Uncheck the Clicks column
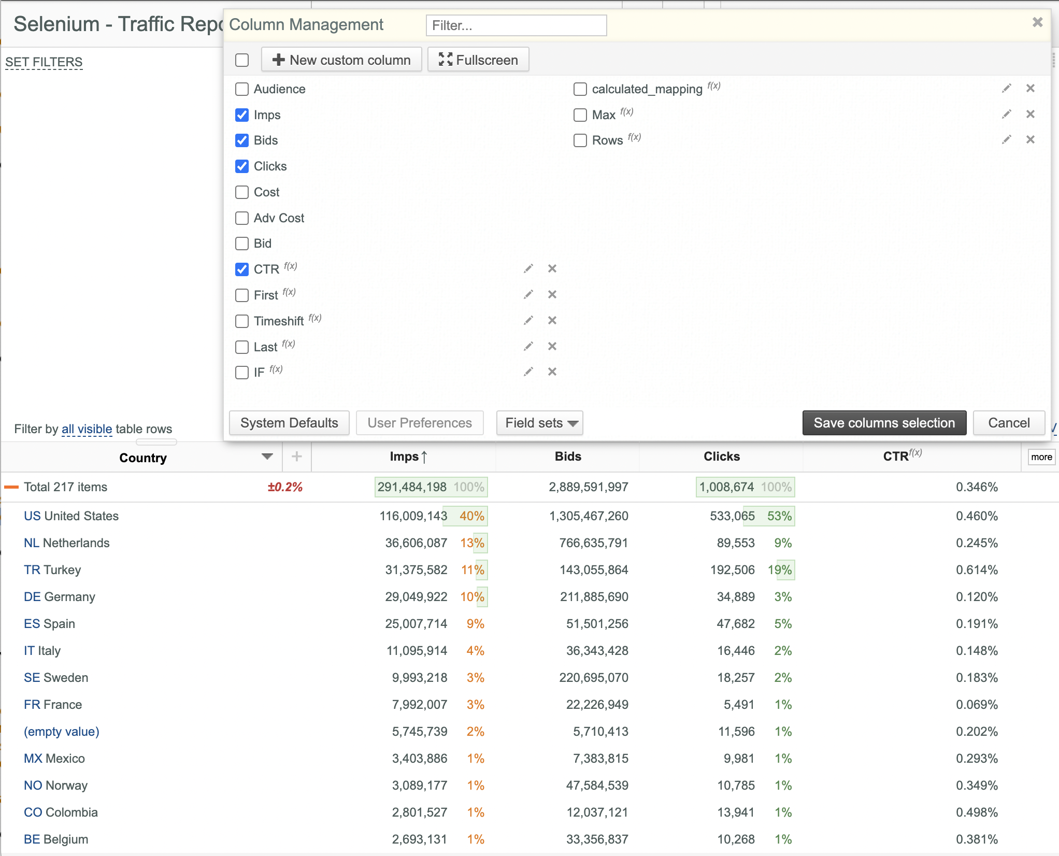 [242, 166]
